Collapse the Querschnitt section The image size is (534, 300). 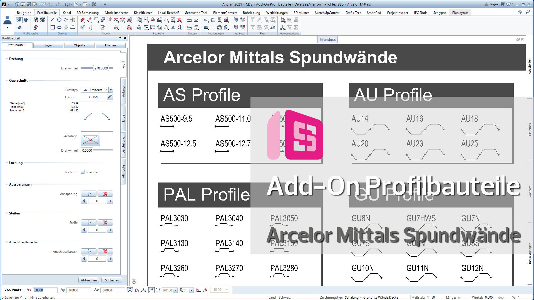(6, 80)
